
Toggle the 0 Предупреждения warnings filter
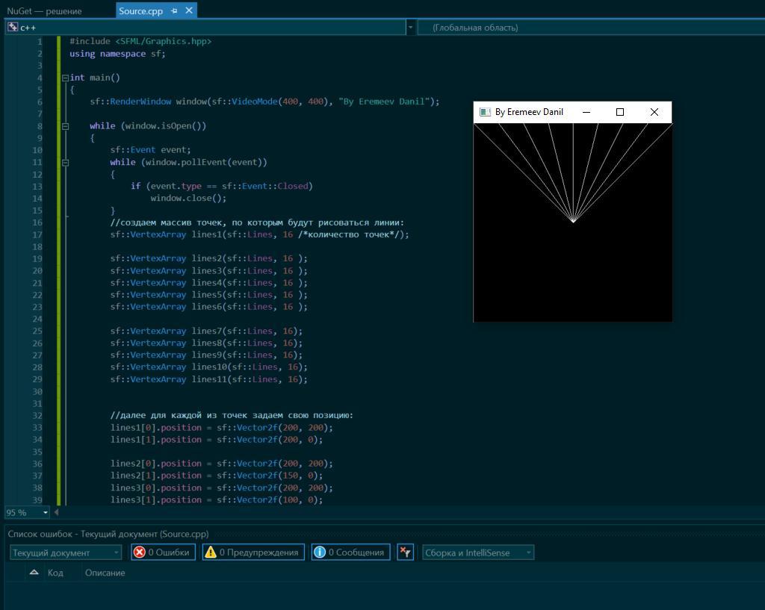click(253, 553)
